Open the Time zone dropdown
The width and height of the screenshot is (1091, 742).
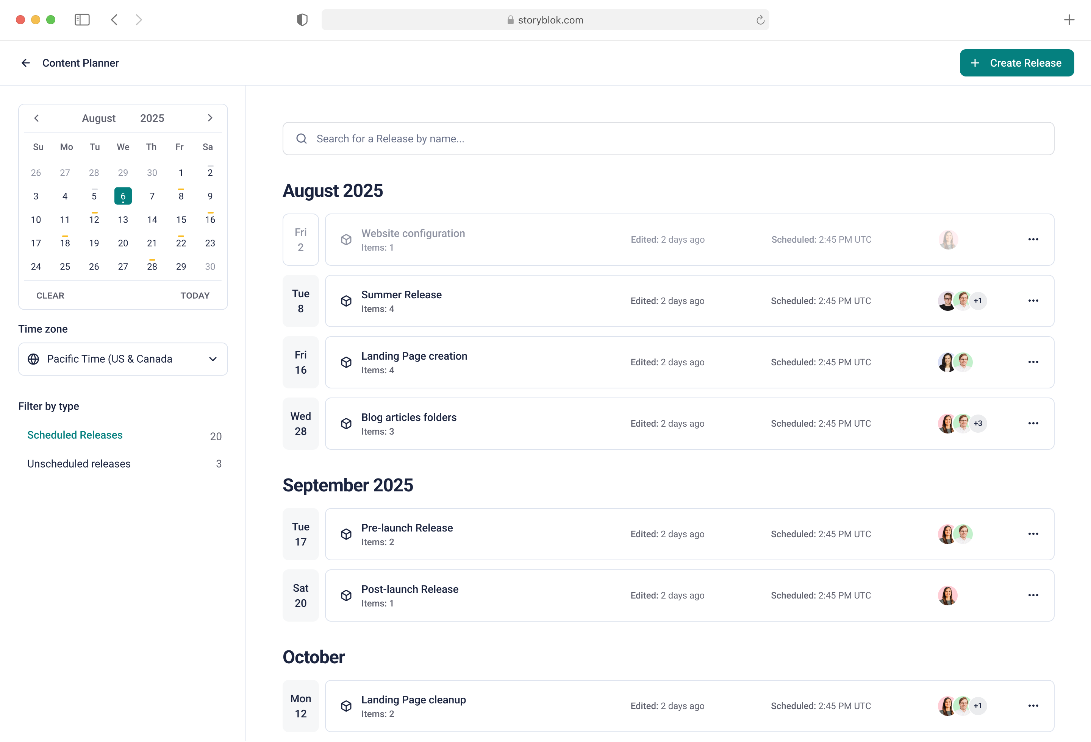(x=123, y=359)
